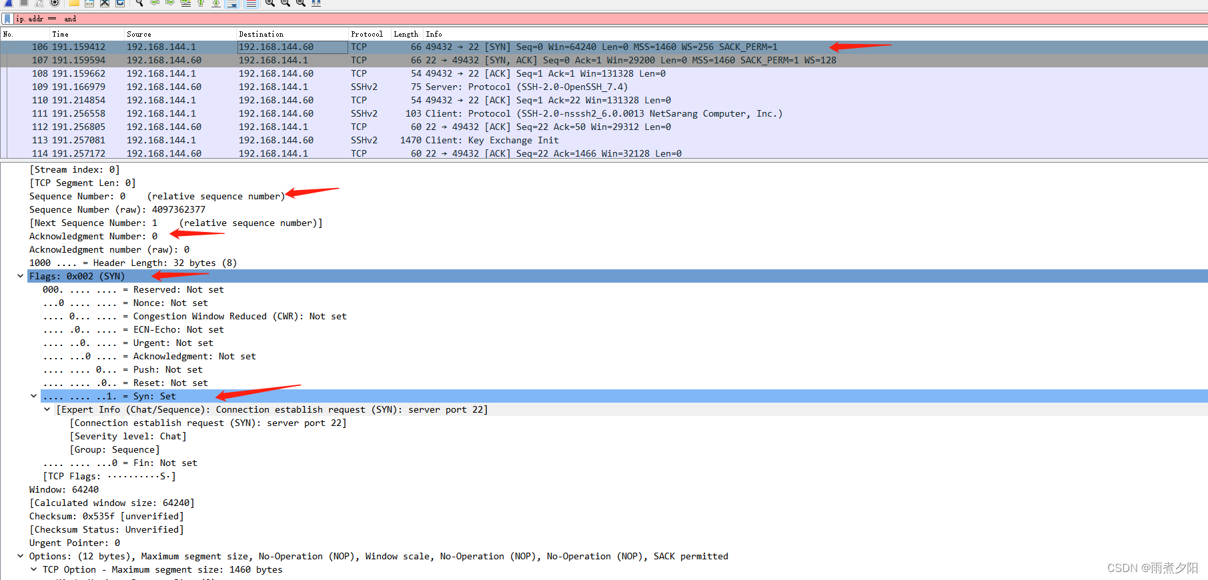Go to specified packet icon
This screenshot has height=580, width=1208.
[185, 3]
